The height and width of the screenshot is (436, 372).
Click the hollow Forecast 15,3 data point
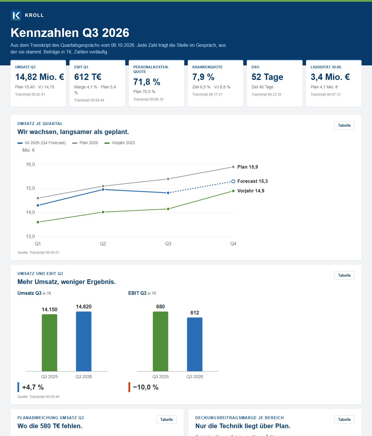(233, 181)
